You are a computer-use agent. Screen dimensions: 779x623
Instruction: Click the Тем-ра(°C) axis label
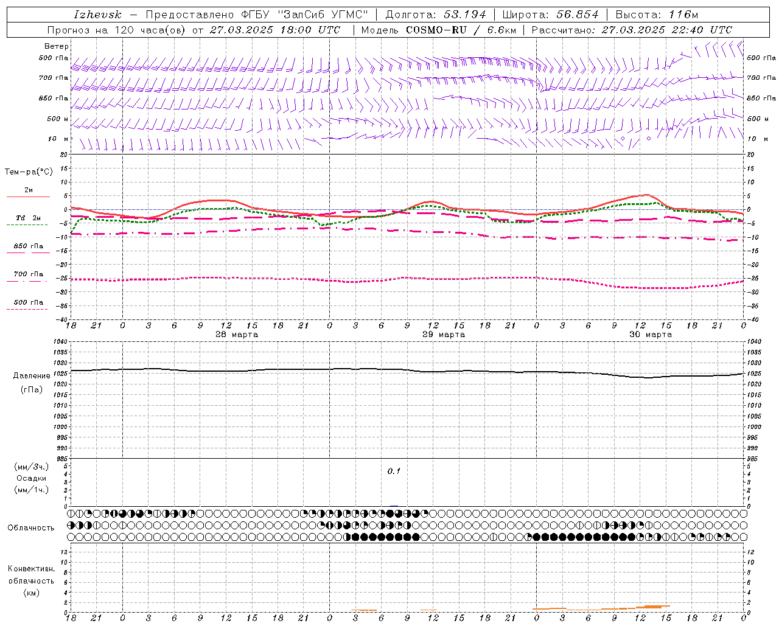tap(29, 172)
